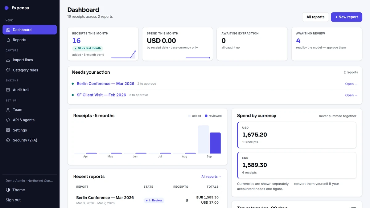Click the '6 receipts' text under EUR

249,173
